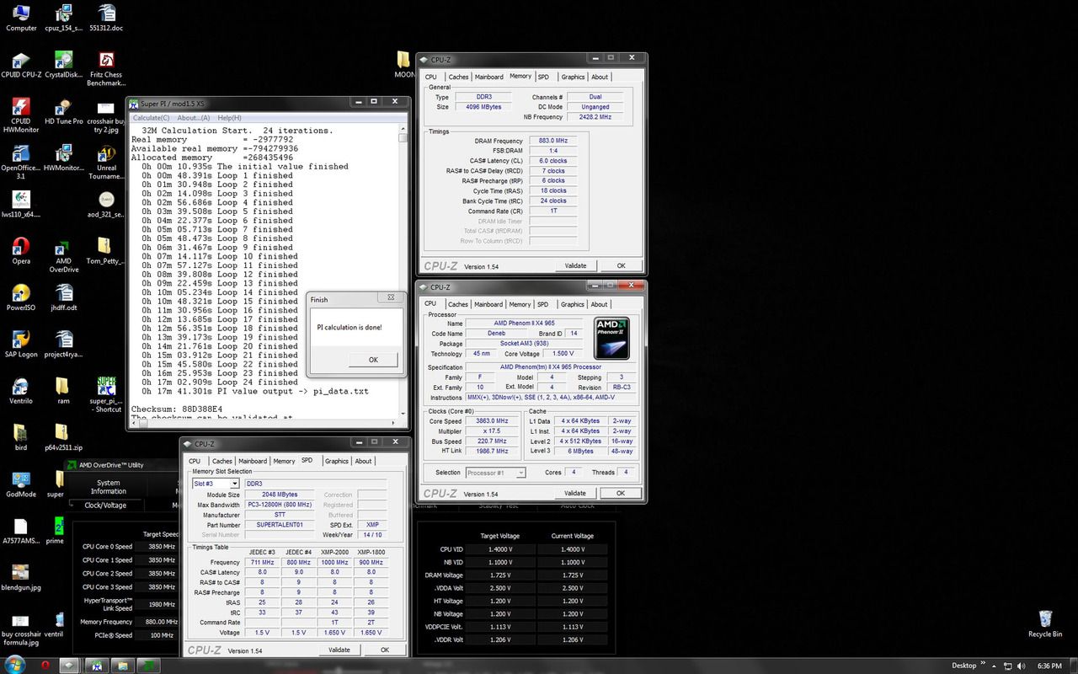Open jhdff.odt document icon
Screen dimensions: 1078x674
point(63,297)
